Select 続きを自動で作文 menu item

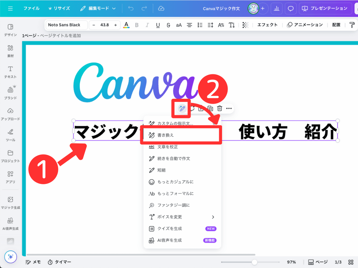pyautogui.click(x=182, y=158)
